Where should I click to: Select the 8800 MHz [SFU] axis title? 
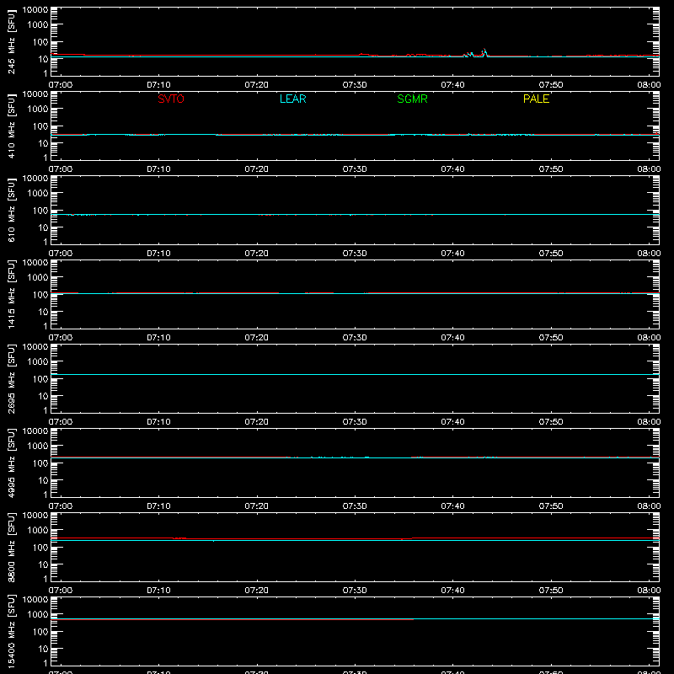(11, 547)
